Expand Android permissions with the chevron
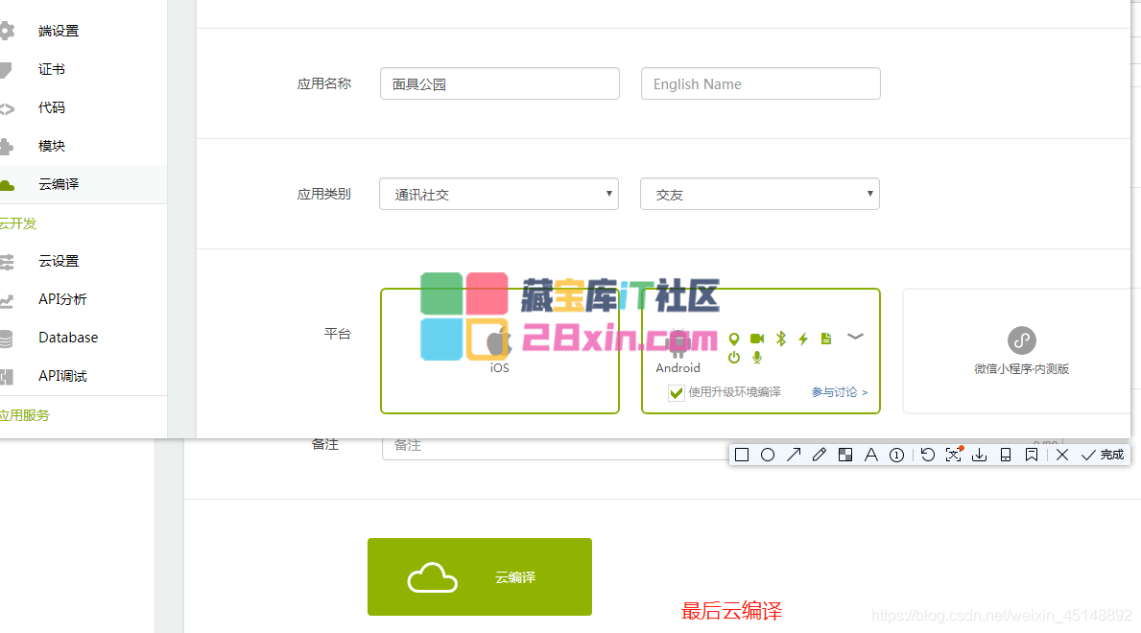This screenshot has height=633, width=1141. point(855,337)
